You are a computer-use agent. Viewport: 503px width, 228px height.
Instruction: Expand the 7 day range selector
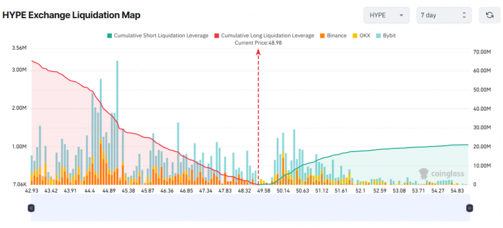click(x=444, y=15)
